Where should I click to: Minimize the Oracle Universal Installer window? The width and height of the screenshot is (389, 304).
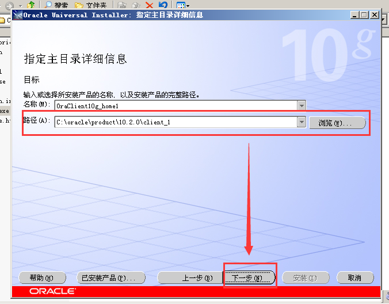click(x=355, y=15)
